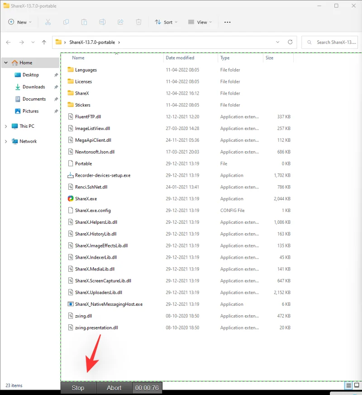
Task: Open the View dropdown in the toolbar
Action: tap(200, 22)
